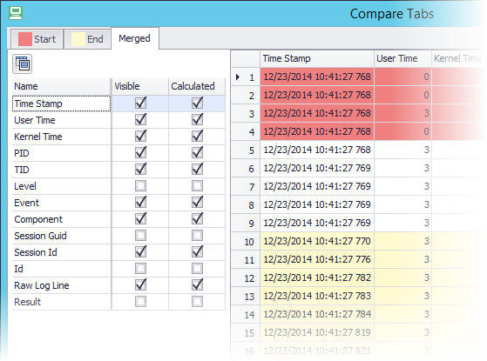Open the Merged tab
The width and height of the screenshot is (487, 361).
135,38
